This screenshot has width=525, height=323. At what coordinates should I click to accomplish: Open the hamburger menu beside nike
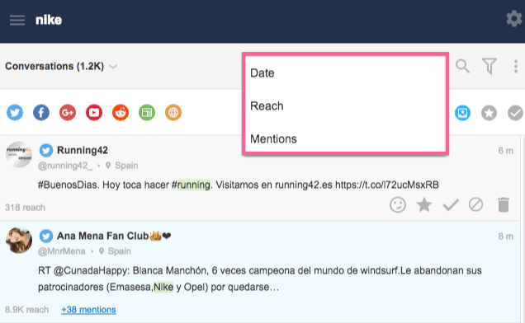point(17,21)
